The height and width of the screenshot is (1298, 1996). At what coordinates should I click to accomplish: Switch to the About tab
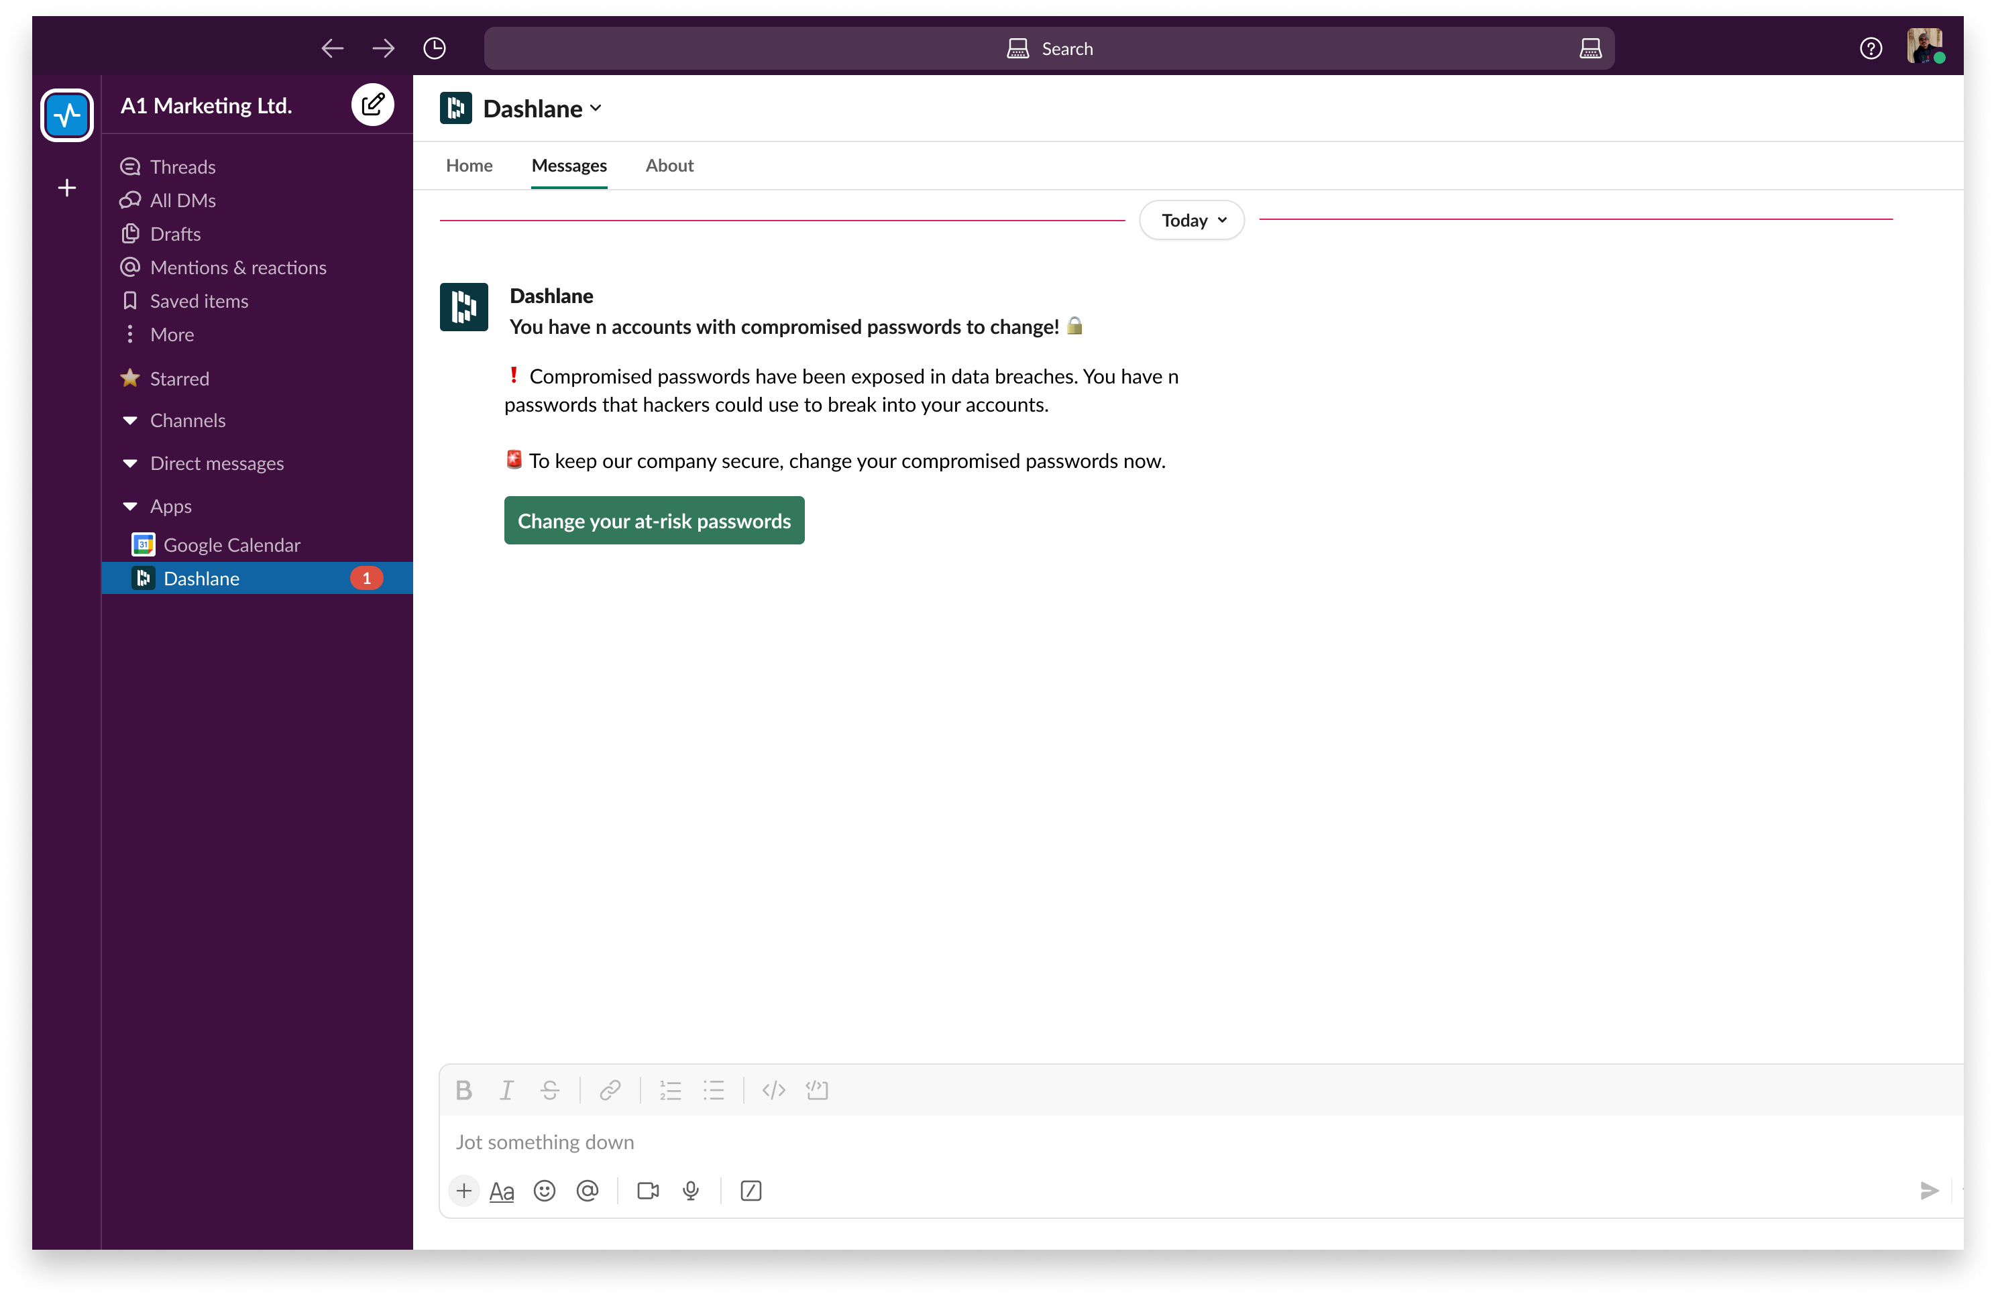click(x=669, y=165)
